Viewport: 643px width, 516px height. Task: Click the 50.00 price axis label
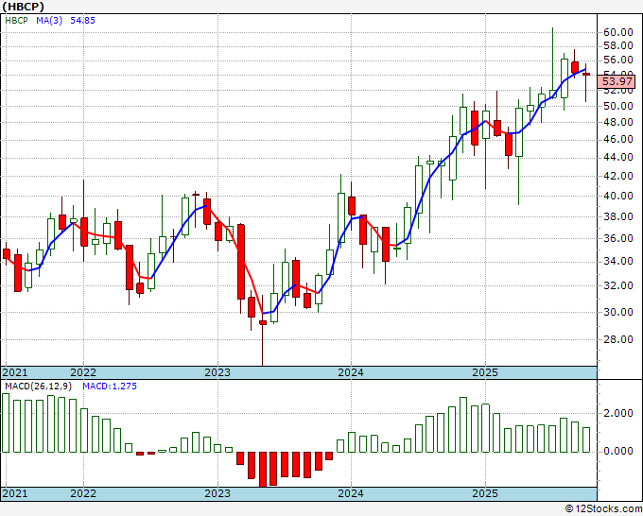tap(618, 106)
